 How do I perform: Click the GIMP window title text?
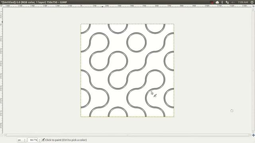[x=34, y=2]
